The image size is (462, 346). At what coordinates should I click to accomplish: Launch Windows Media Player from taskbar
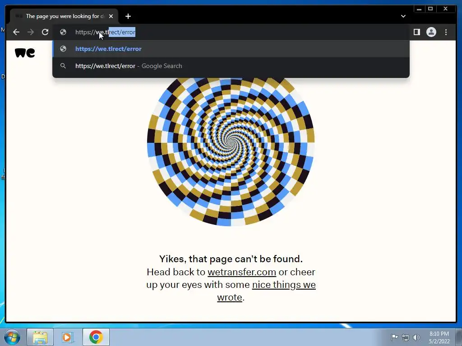(x=68, y=337)
